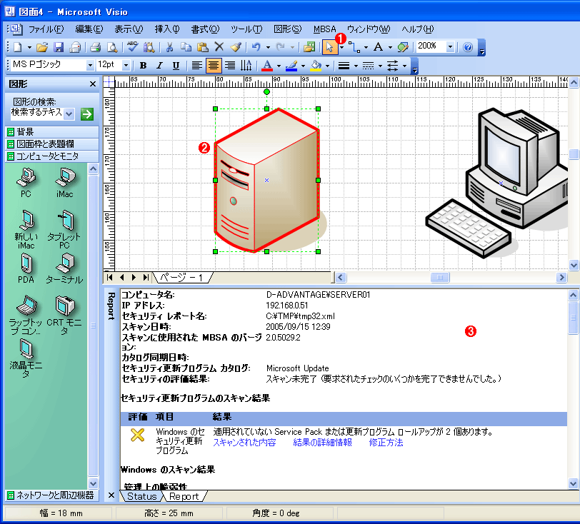Click the horizontal scrollbar thumb under the canvas

[440, 277]
